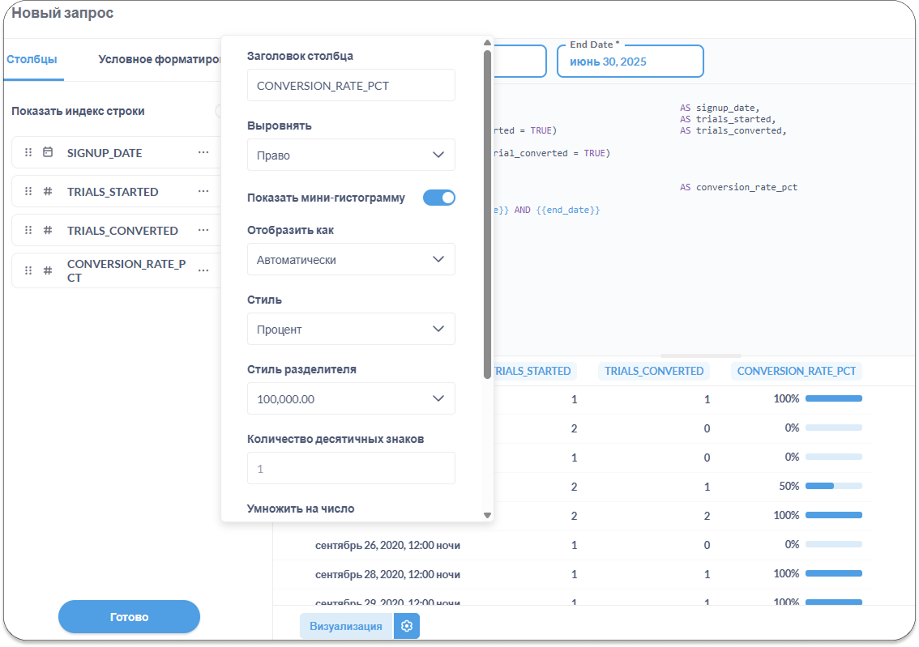Open three-dot menu for CONVERSION_RATE_PCT column
The image size is (919, 647).
pyautogui.click(x=203, y=270)
